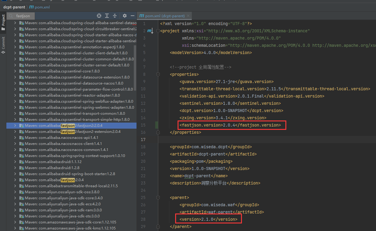Click library icon for aliyun-java-sdk-sts:3.0.0
This screenshot has width=376, height=231.
pyautogui.click(x=21, y=216)
